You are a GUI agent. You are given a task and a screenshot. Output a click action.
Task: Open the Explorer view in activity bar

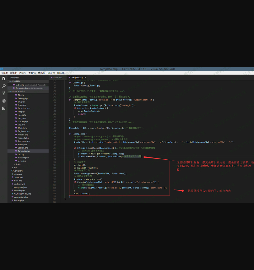[x=4, y=79]
